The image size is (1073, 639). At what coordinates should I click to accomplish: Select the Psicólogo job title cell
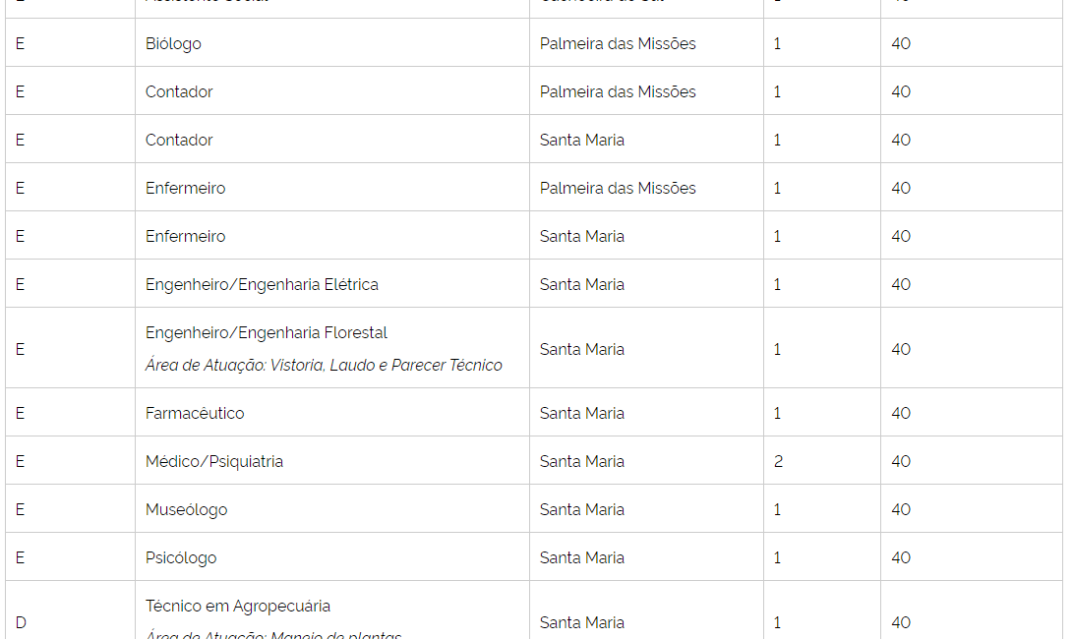click(181, 557)
